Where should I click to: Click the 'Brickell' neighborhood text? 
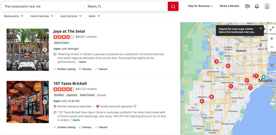[x=102, y=95]
